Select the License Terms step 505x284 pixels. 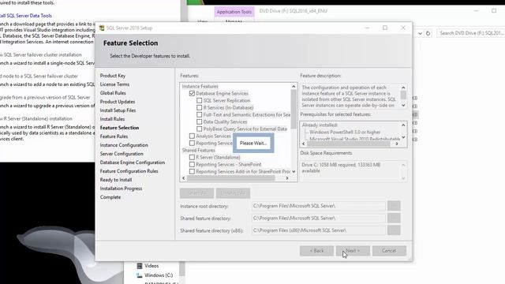click(x=114, y=84)
